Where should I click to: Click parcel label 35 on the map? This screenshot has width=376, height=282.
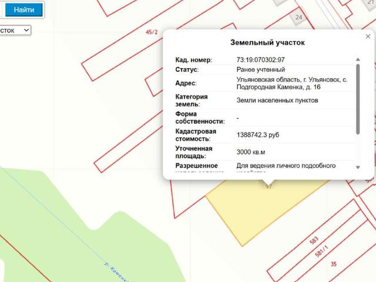tap(334, 264)
